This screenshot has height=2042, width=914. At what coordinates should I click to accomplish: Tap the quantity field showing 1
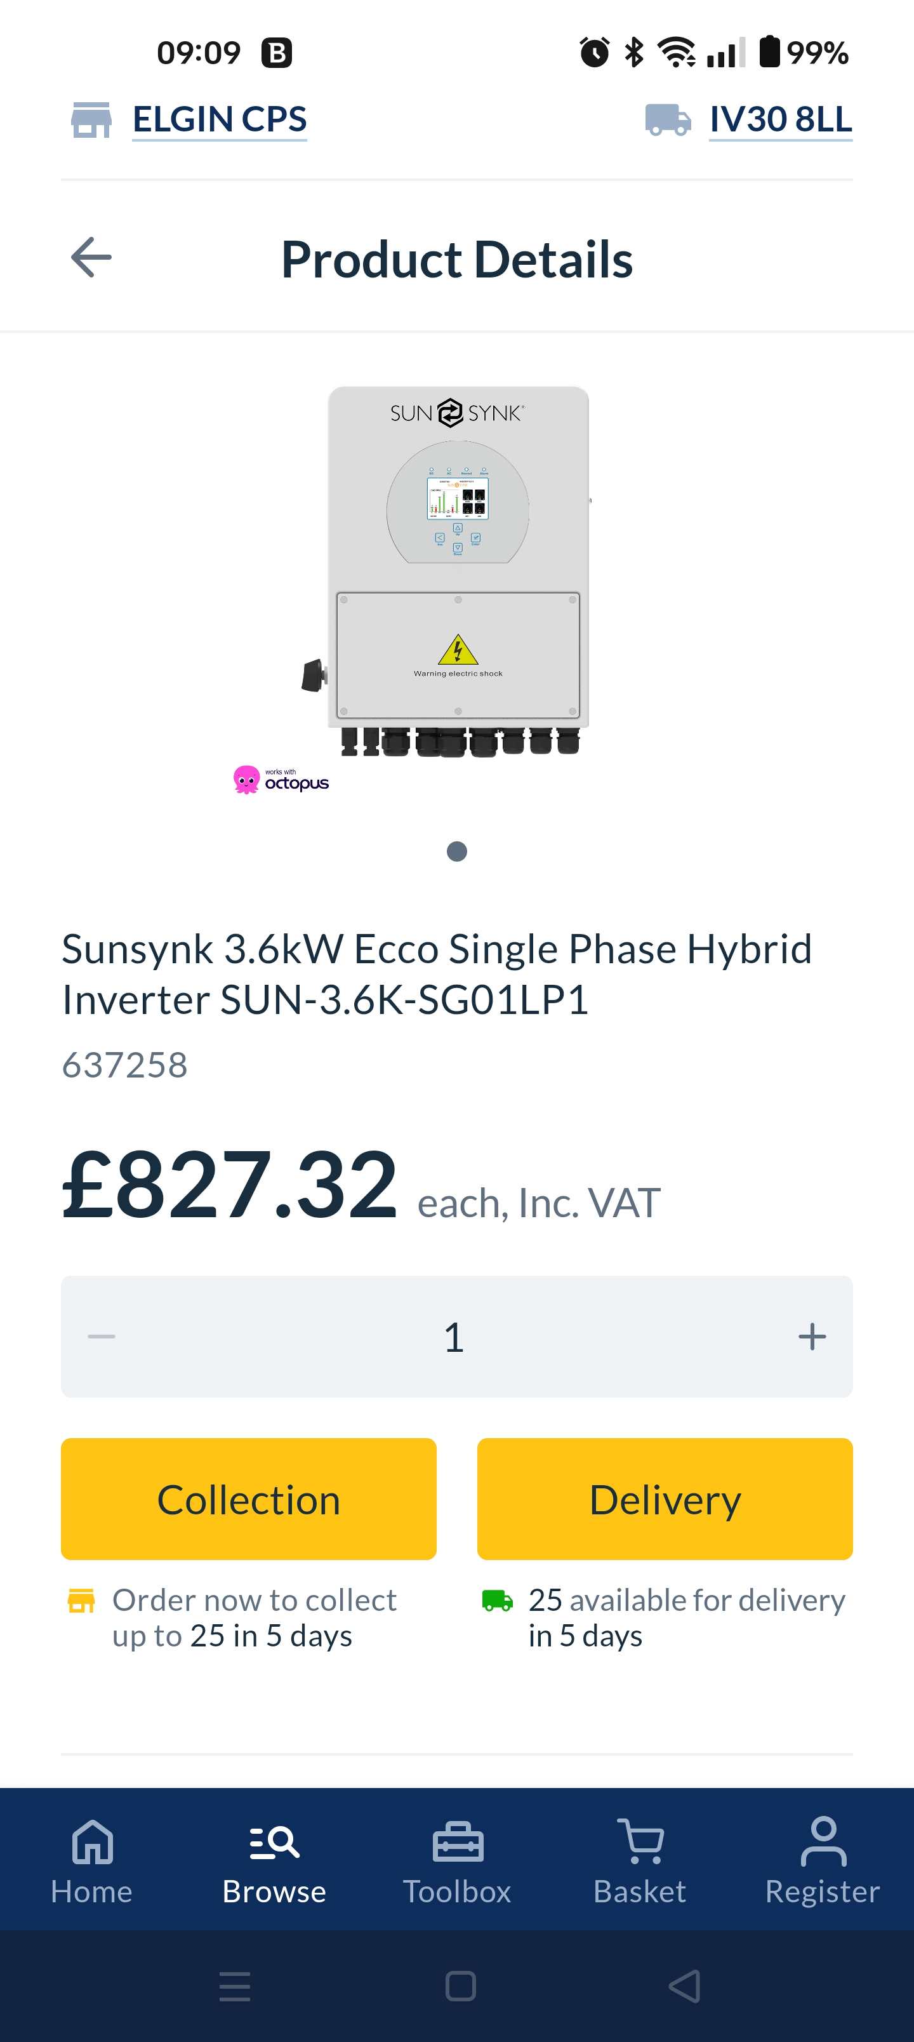(456, 1337)
